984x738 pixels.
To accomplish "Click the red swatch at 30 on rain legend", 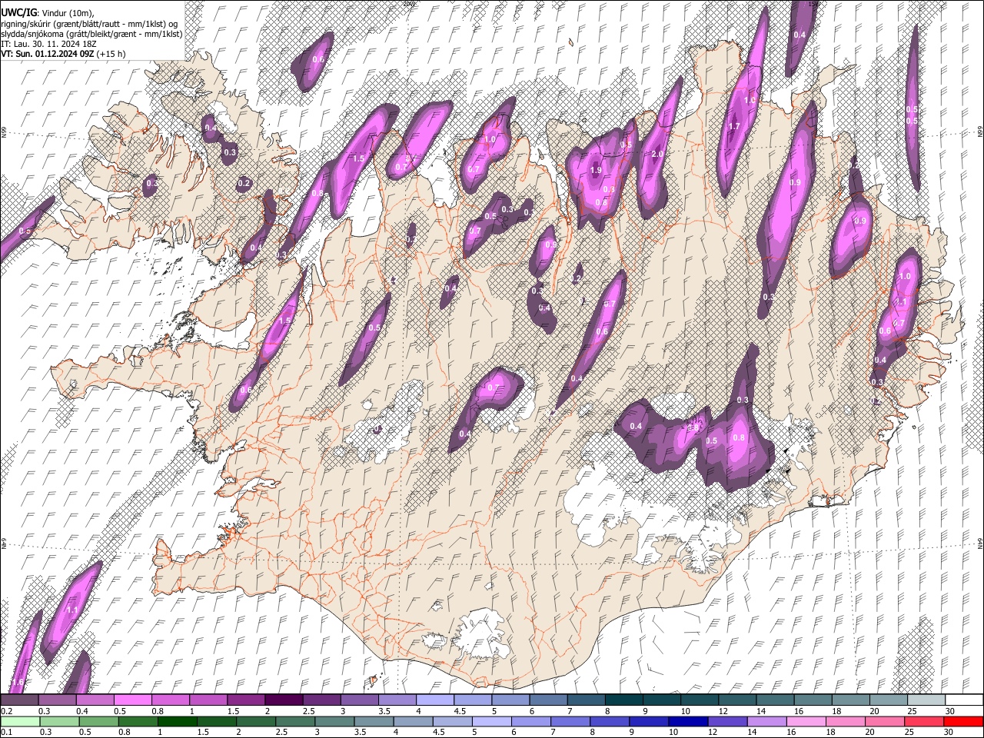I will tap(963, 721).
